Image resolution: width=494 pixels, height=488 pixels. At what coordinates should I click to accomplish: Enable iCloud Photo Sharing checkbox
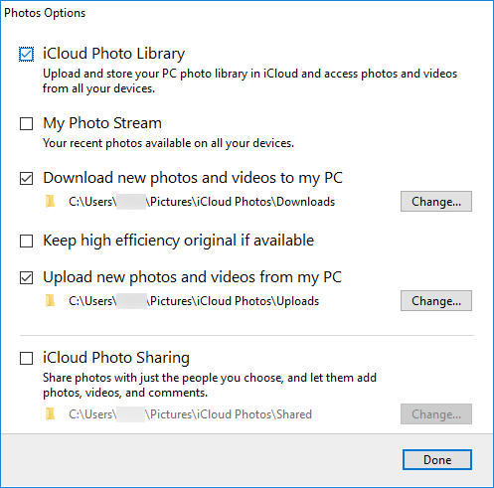[26, 358]
